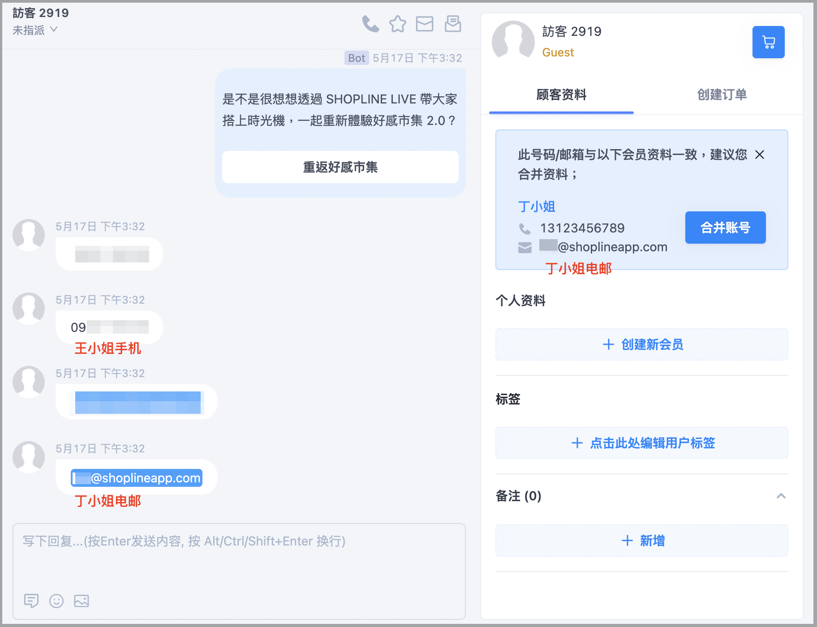
Task: Click 创建新会员 button
Action: click(641, 344)
